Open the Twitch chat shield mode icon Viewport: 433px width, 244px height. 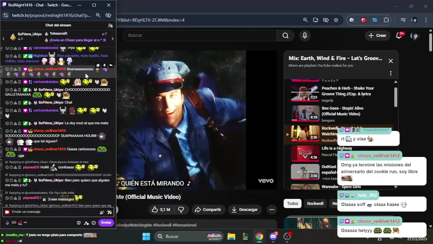tap(79, 223)
